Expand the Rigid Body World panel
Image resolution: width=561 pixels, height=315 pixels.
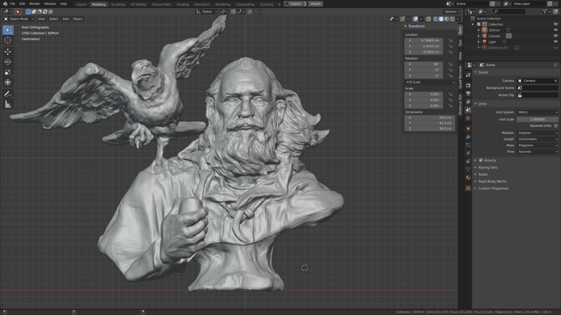[492, 181]
